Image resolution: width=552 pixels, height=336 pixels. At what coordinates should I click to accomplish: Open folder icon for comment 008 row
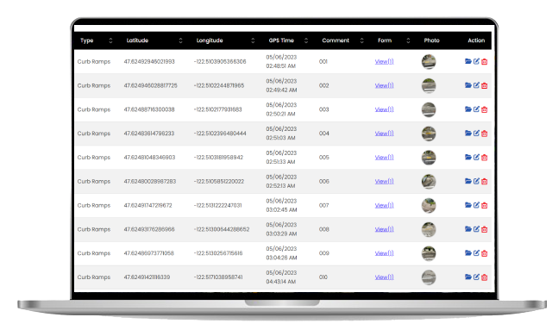point(467,229)
